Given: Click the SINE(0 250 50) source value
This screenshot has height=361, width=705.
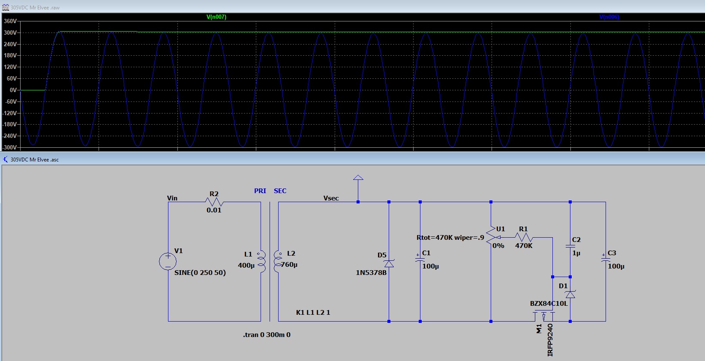Looking at the screenshot, I should pos(200,273).
